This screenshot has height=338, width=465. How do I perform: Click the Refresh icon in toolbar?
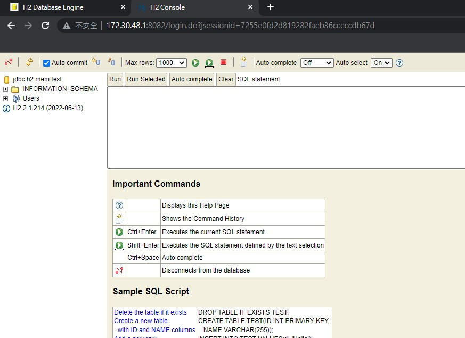point(29,62)
